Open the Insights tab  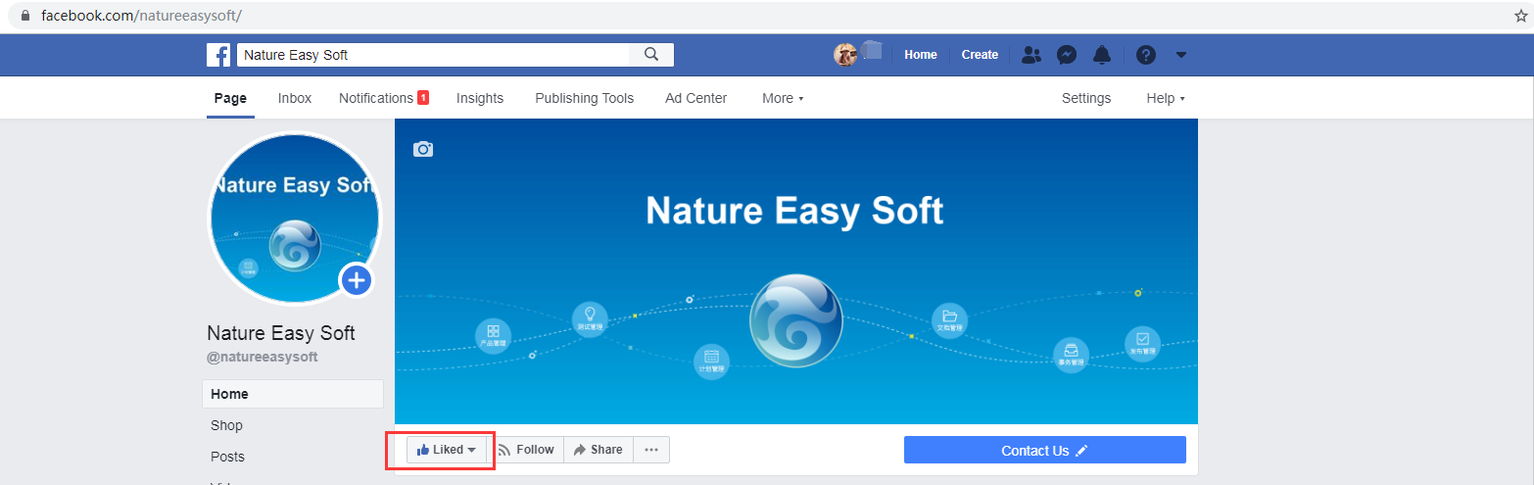click(480, 98)
